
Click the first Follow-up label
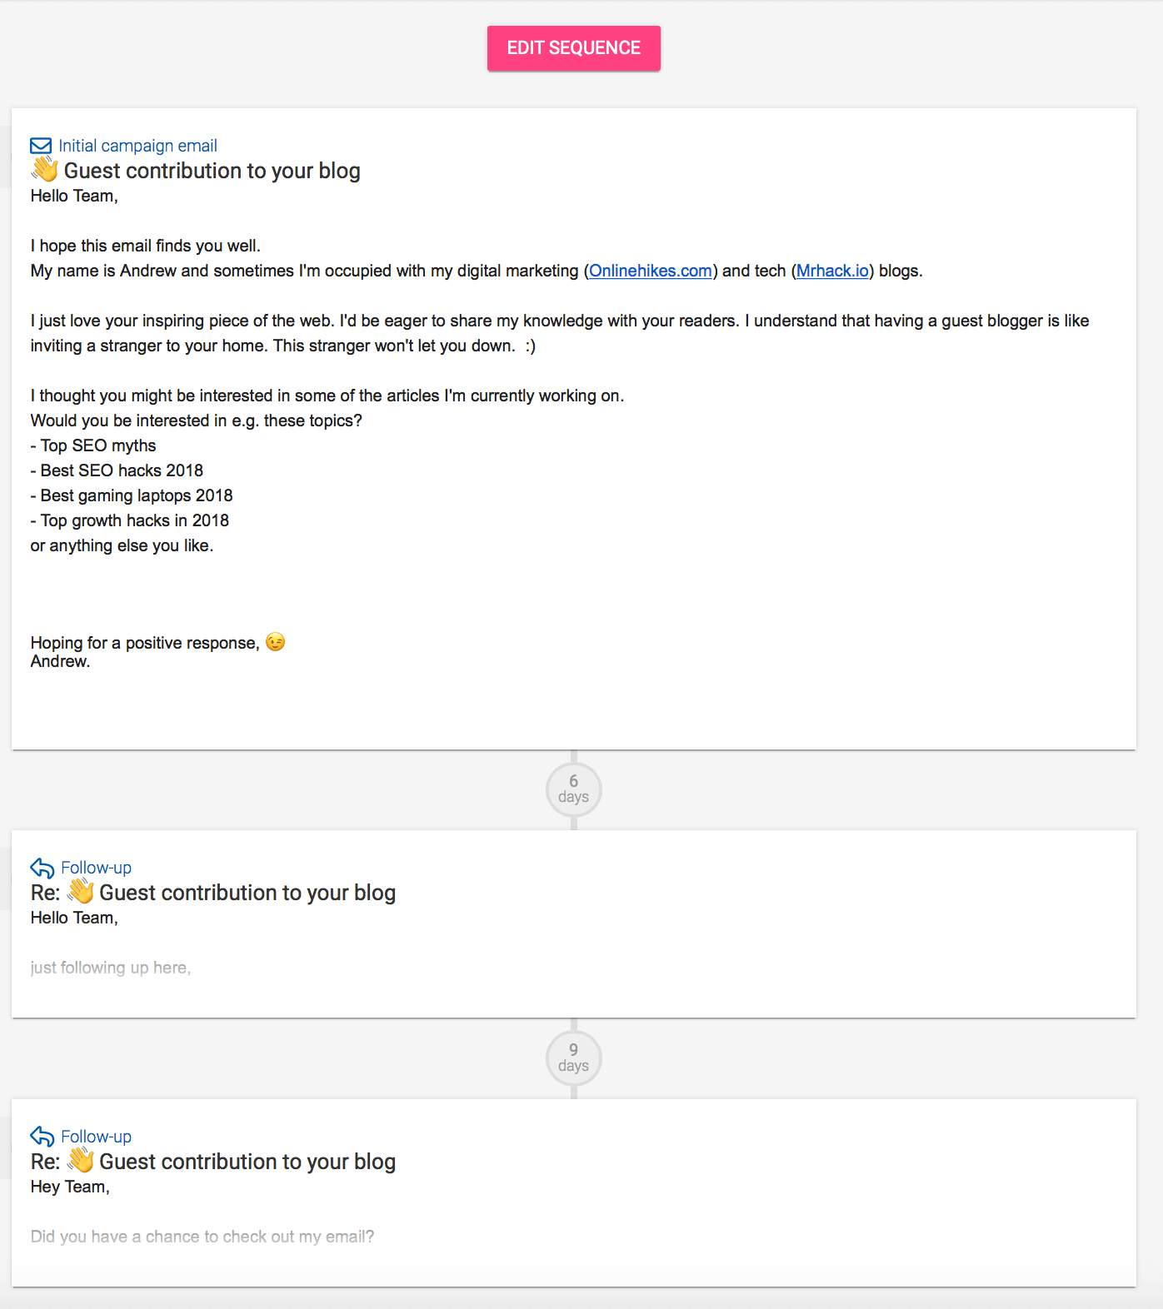[x=96, y=868]
